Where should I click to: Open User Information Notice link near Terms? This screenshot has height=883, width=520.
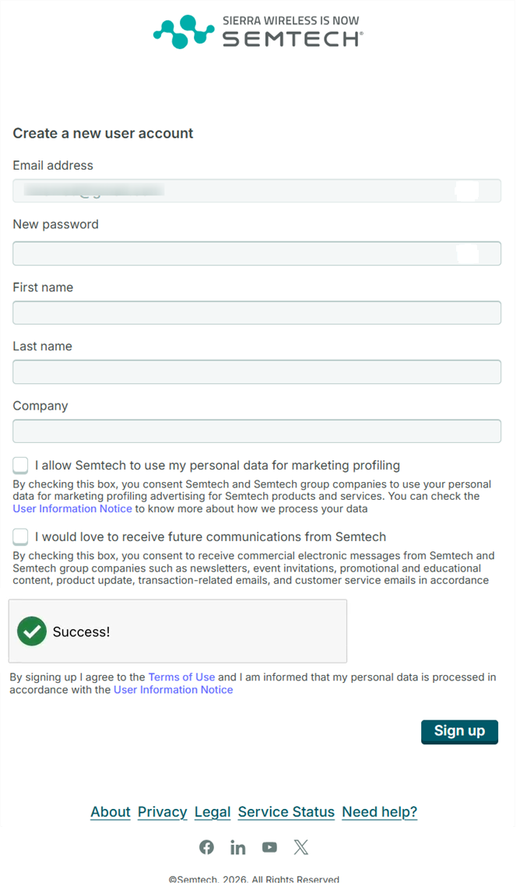[x=173, y=690]
